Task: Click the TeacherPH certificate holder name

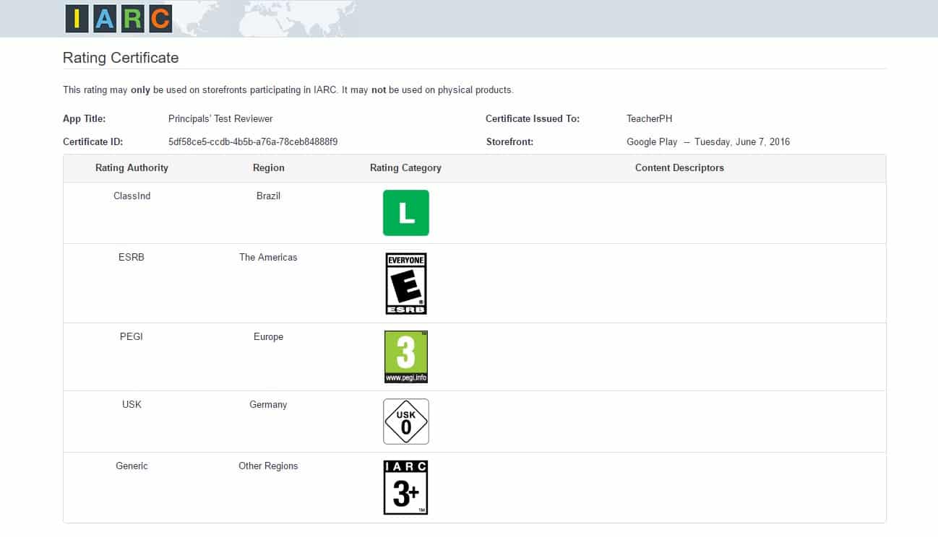Action: 650,118
